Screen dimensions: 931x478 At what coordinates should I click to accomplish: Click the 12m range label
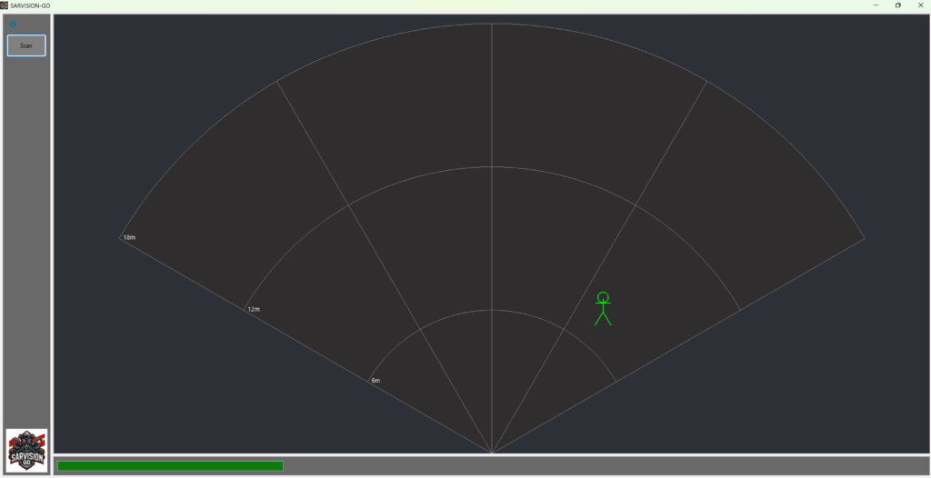pos(254,310)
